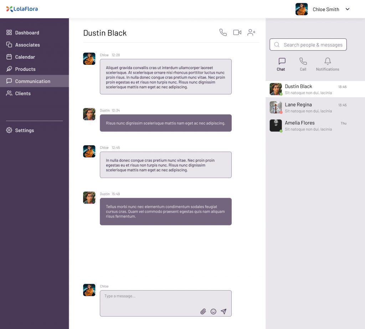
Task: Start a voice call with Dustin Black
Action: click(x=223, y=32)
